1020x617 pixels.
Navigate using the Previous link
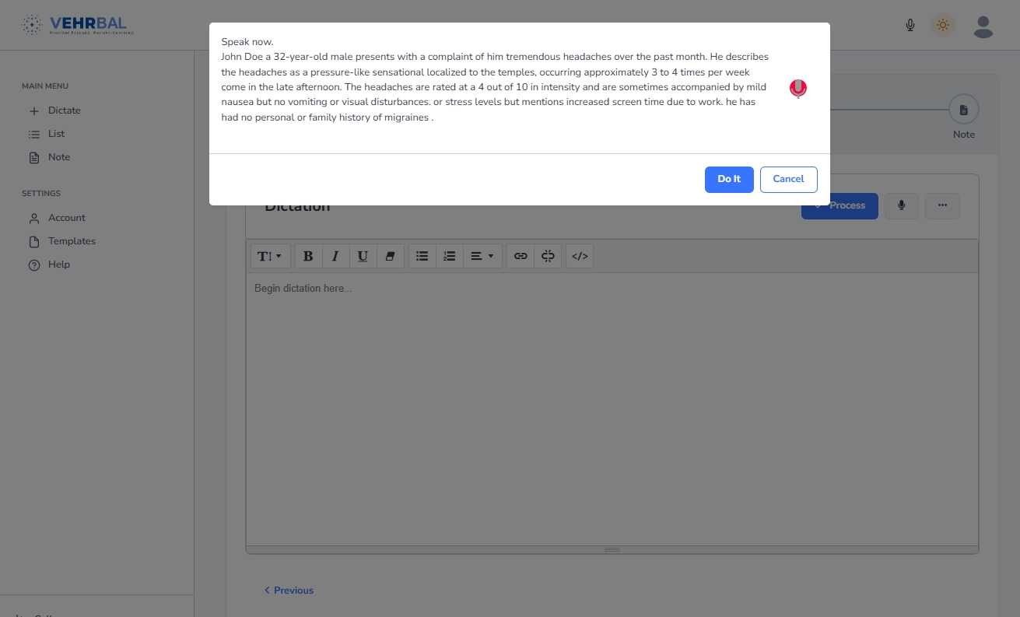[x=289, y=590]
